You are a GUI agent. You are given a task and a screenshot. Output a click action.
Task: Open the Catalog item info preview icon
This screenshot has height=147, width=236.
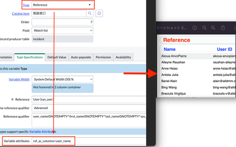99,13
